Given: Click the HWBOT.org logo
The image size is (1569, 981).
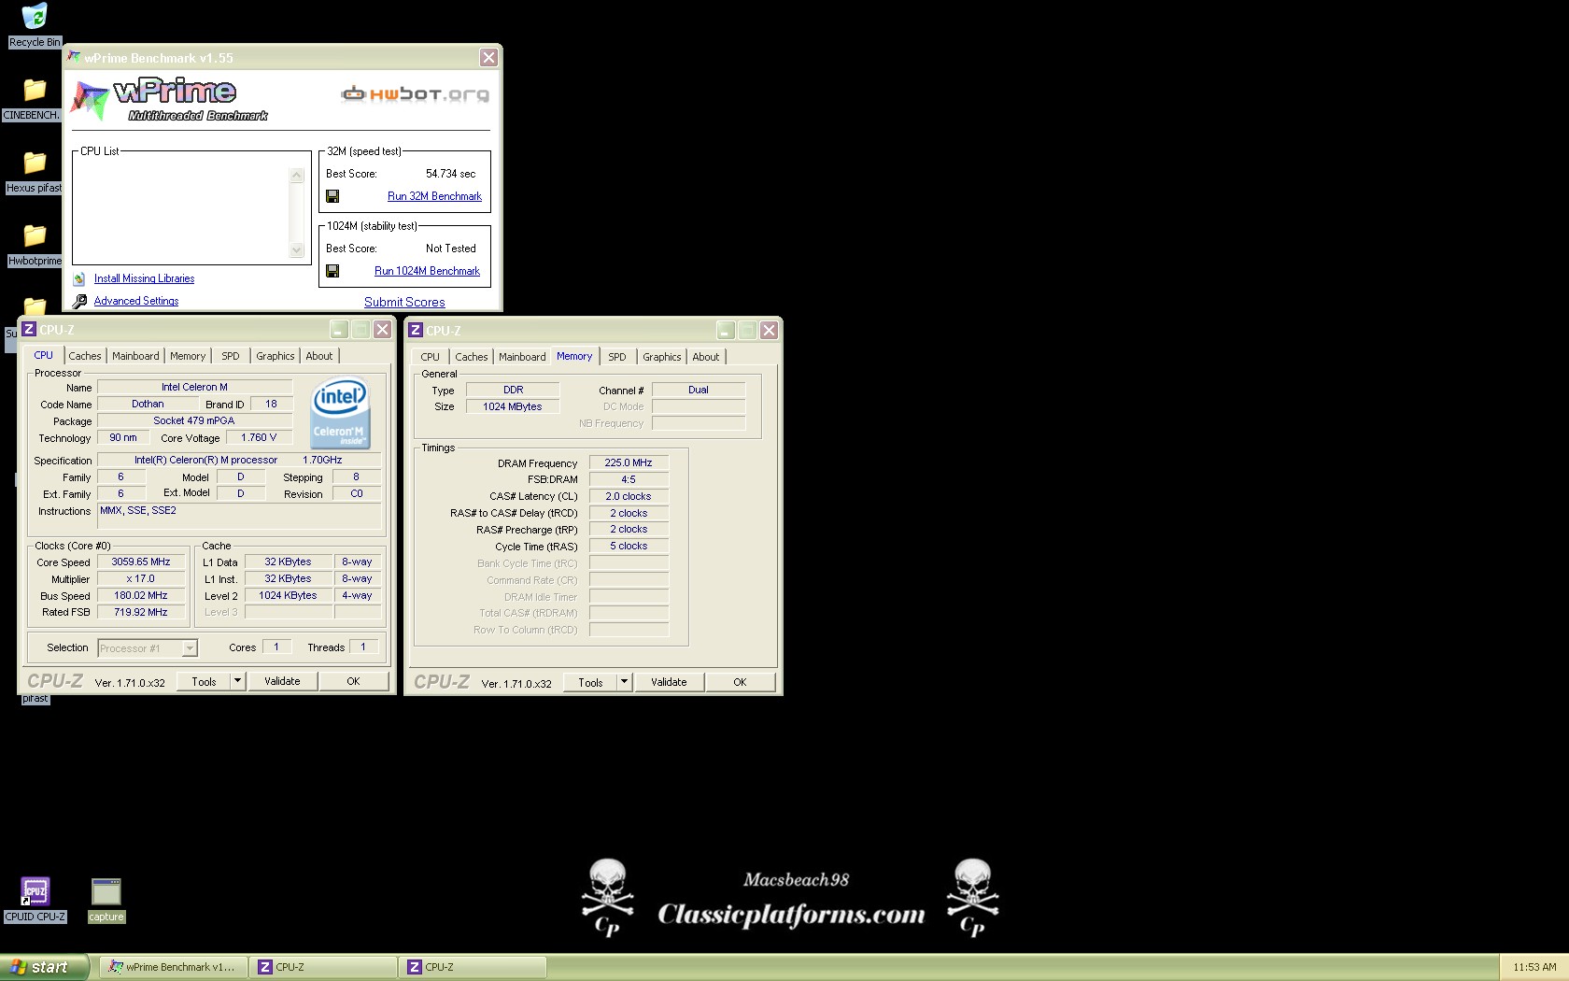Looking at the screenshot, I should [x=415, y=93].
